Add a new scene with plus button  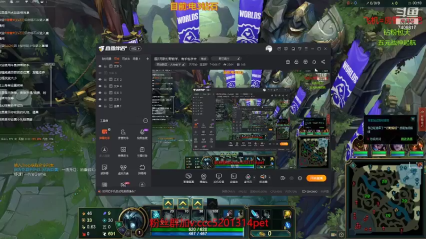pos(148,58)
